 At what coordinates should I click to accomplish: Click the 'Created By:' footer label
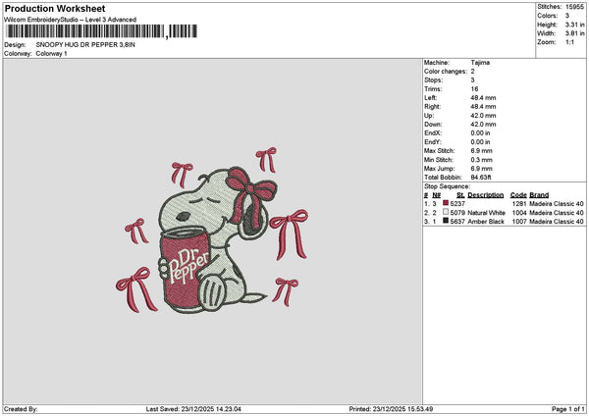click(x=21, y=409)
